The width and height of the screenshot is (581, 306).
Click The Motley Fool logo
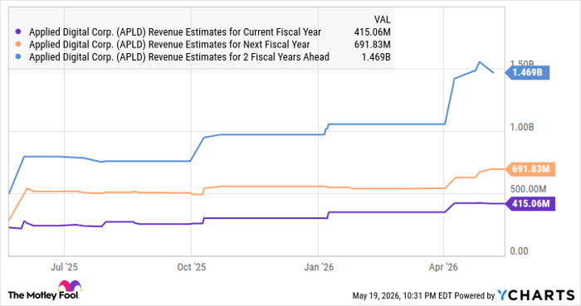click(44, 290)
